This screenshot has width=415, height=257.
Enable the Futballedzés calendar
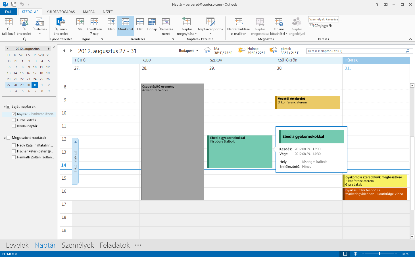pyautogui.click(x=14, y=120)
